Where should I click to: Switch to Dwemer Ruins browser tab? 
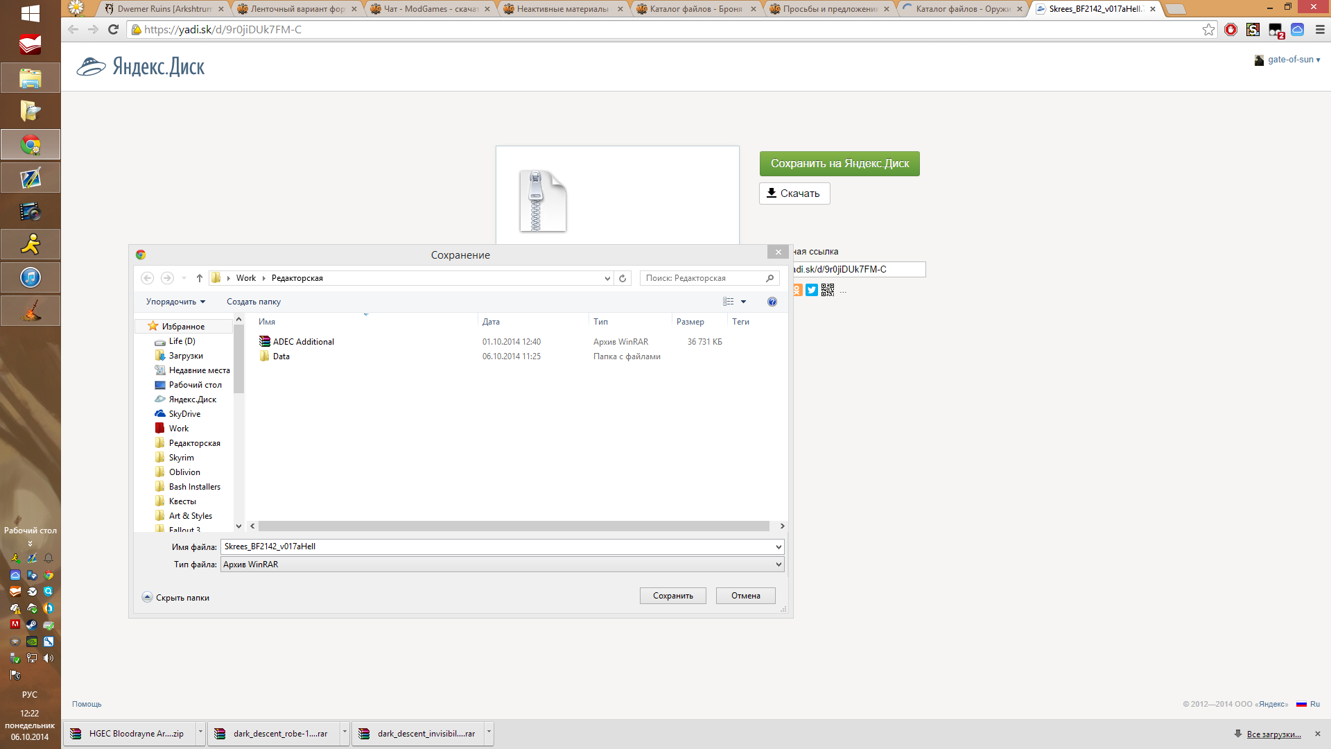click(164, 9)
